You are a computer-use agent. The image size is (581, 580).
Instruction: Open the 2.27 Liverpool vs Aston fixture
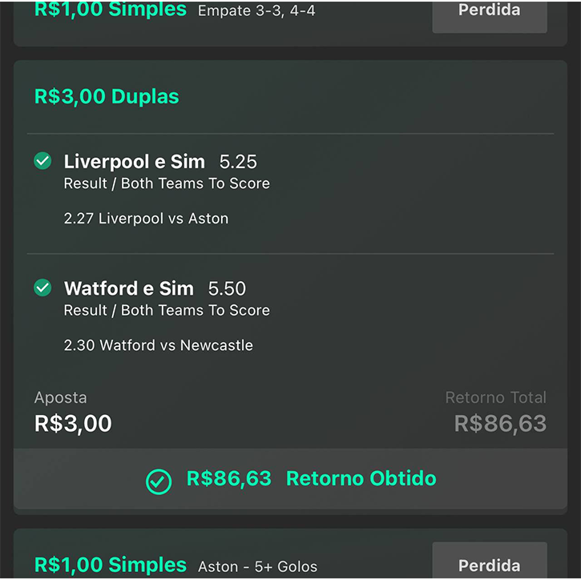point(146,219)
